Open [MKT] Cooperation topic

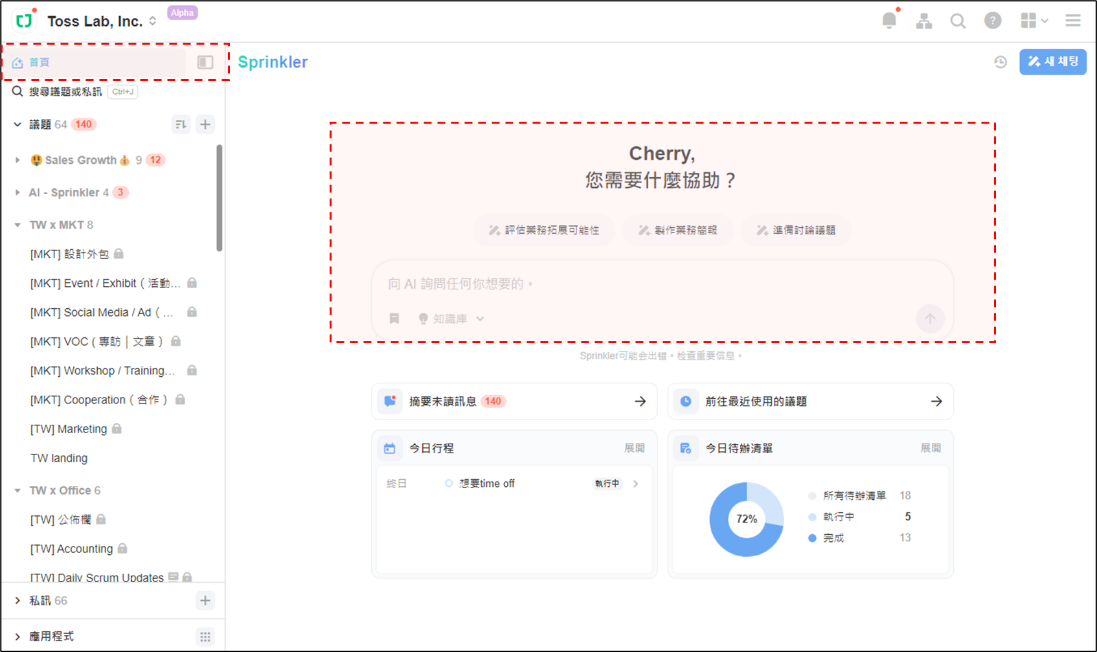107,399
